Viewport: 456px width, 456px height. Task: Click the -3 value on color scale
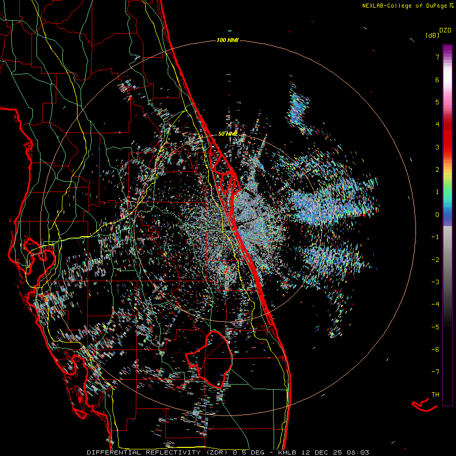(x=435, y=282)
